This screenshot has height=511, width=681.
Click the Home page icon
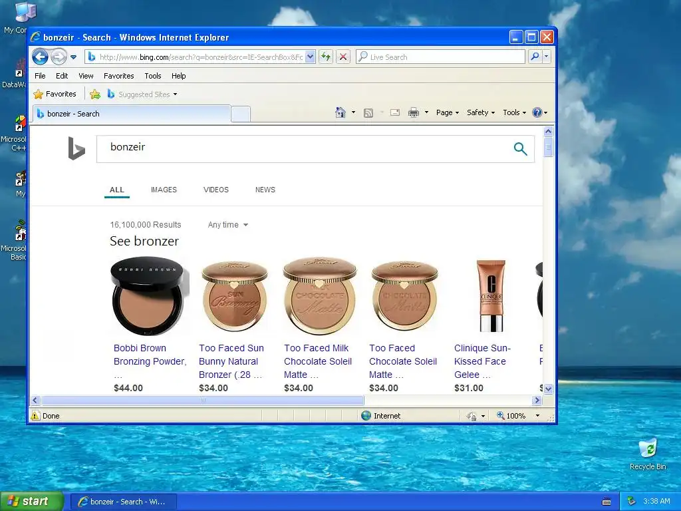tap(340, 112)
